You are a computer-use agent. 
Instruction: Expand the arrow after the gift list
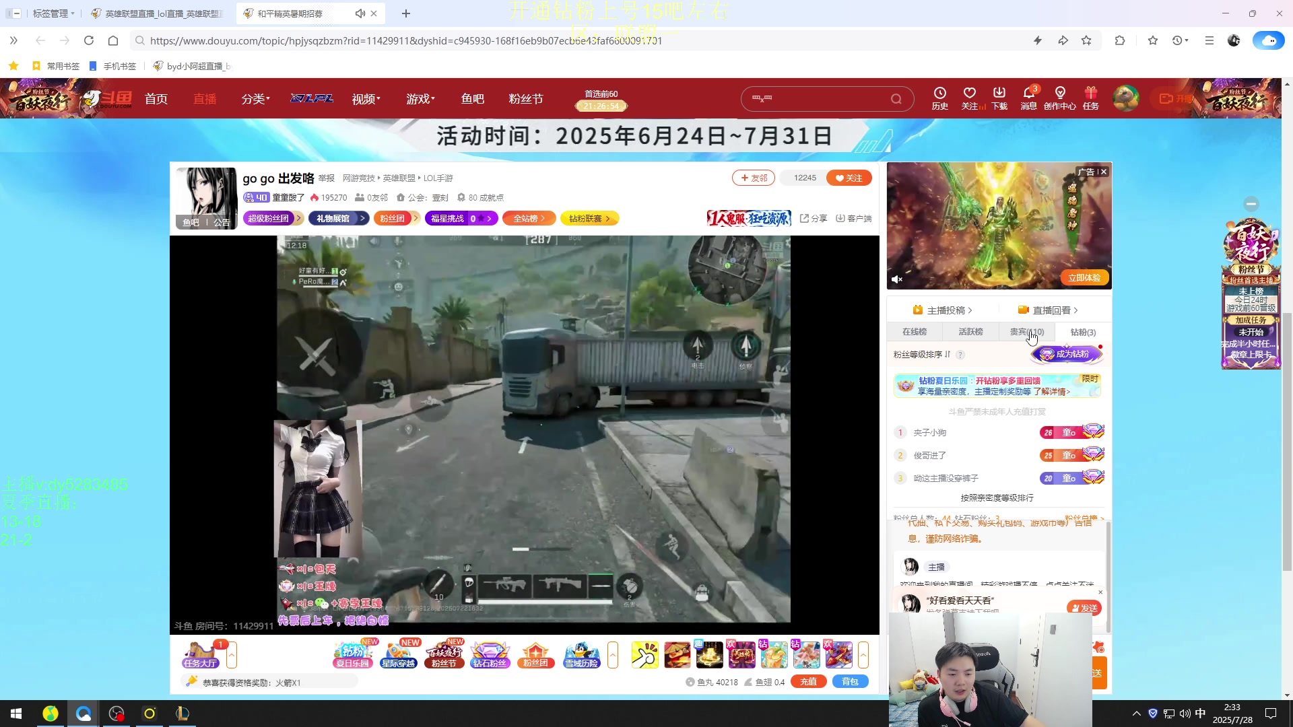tap(863, 654)
